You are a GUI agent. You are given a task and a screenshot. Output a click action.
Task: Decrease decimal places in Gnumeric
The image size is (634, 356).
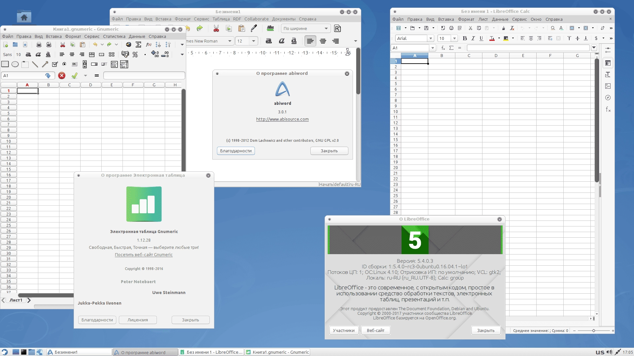165,54
